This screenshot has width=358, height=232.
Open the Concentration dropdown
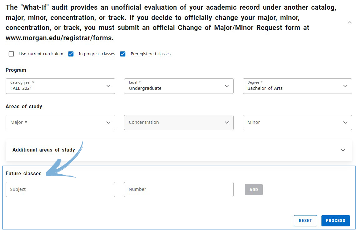[179, 123]
